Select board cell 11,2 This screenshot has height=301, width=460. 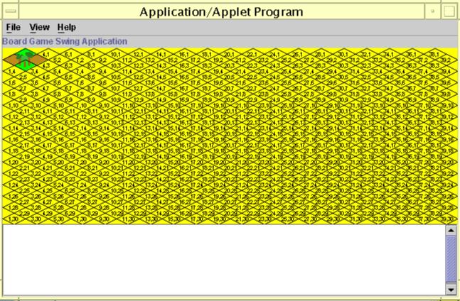[x=127, y=60]
